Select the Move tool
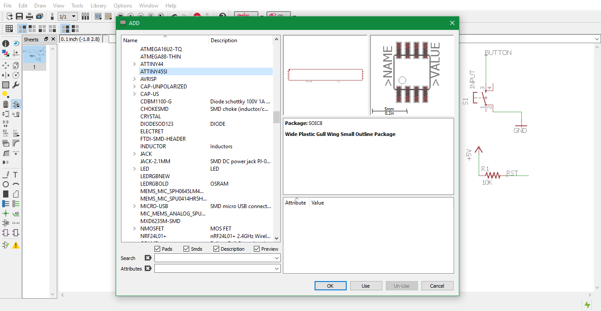Screen dimensions: 601x311 tap(6, 65)
